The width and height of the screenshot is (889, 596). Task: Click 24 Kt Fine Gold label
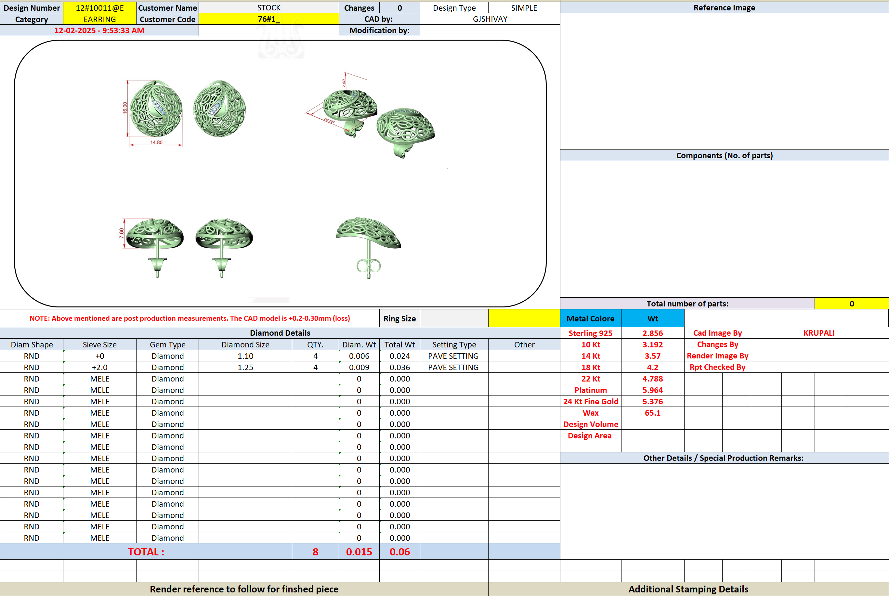point(591,401)
